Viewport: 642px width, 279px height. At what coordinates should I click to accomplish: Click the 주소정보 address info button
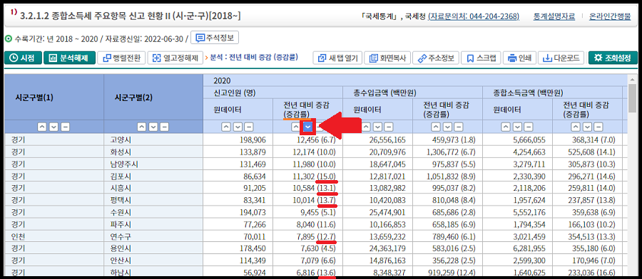[436, 58]
